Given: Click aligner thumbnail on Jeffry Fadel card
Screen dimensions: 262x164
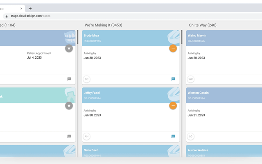Looking at the screenshot, I should (174, 94).
